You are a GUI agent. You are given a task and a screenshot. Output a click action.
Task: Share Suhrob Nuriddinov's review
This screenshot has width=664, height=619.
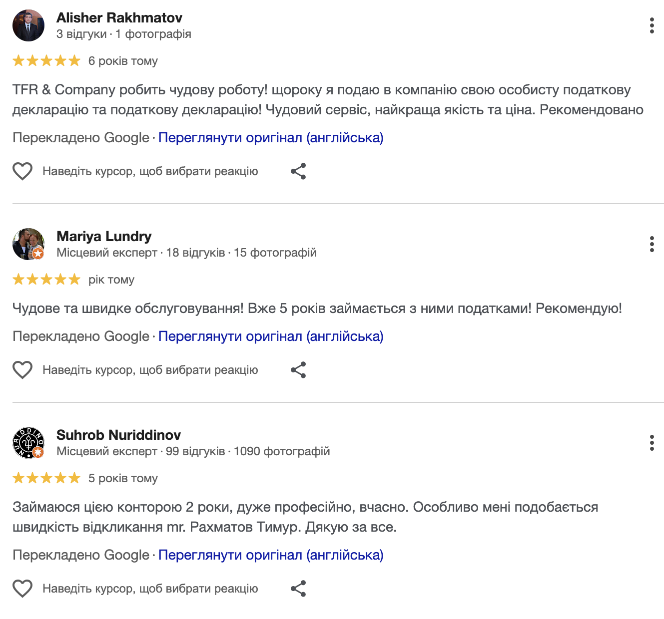point(298,589)
